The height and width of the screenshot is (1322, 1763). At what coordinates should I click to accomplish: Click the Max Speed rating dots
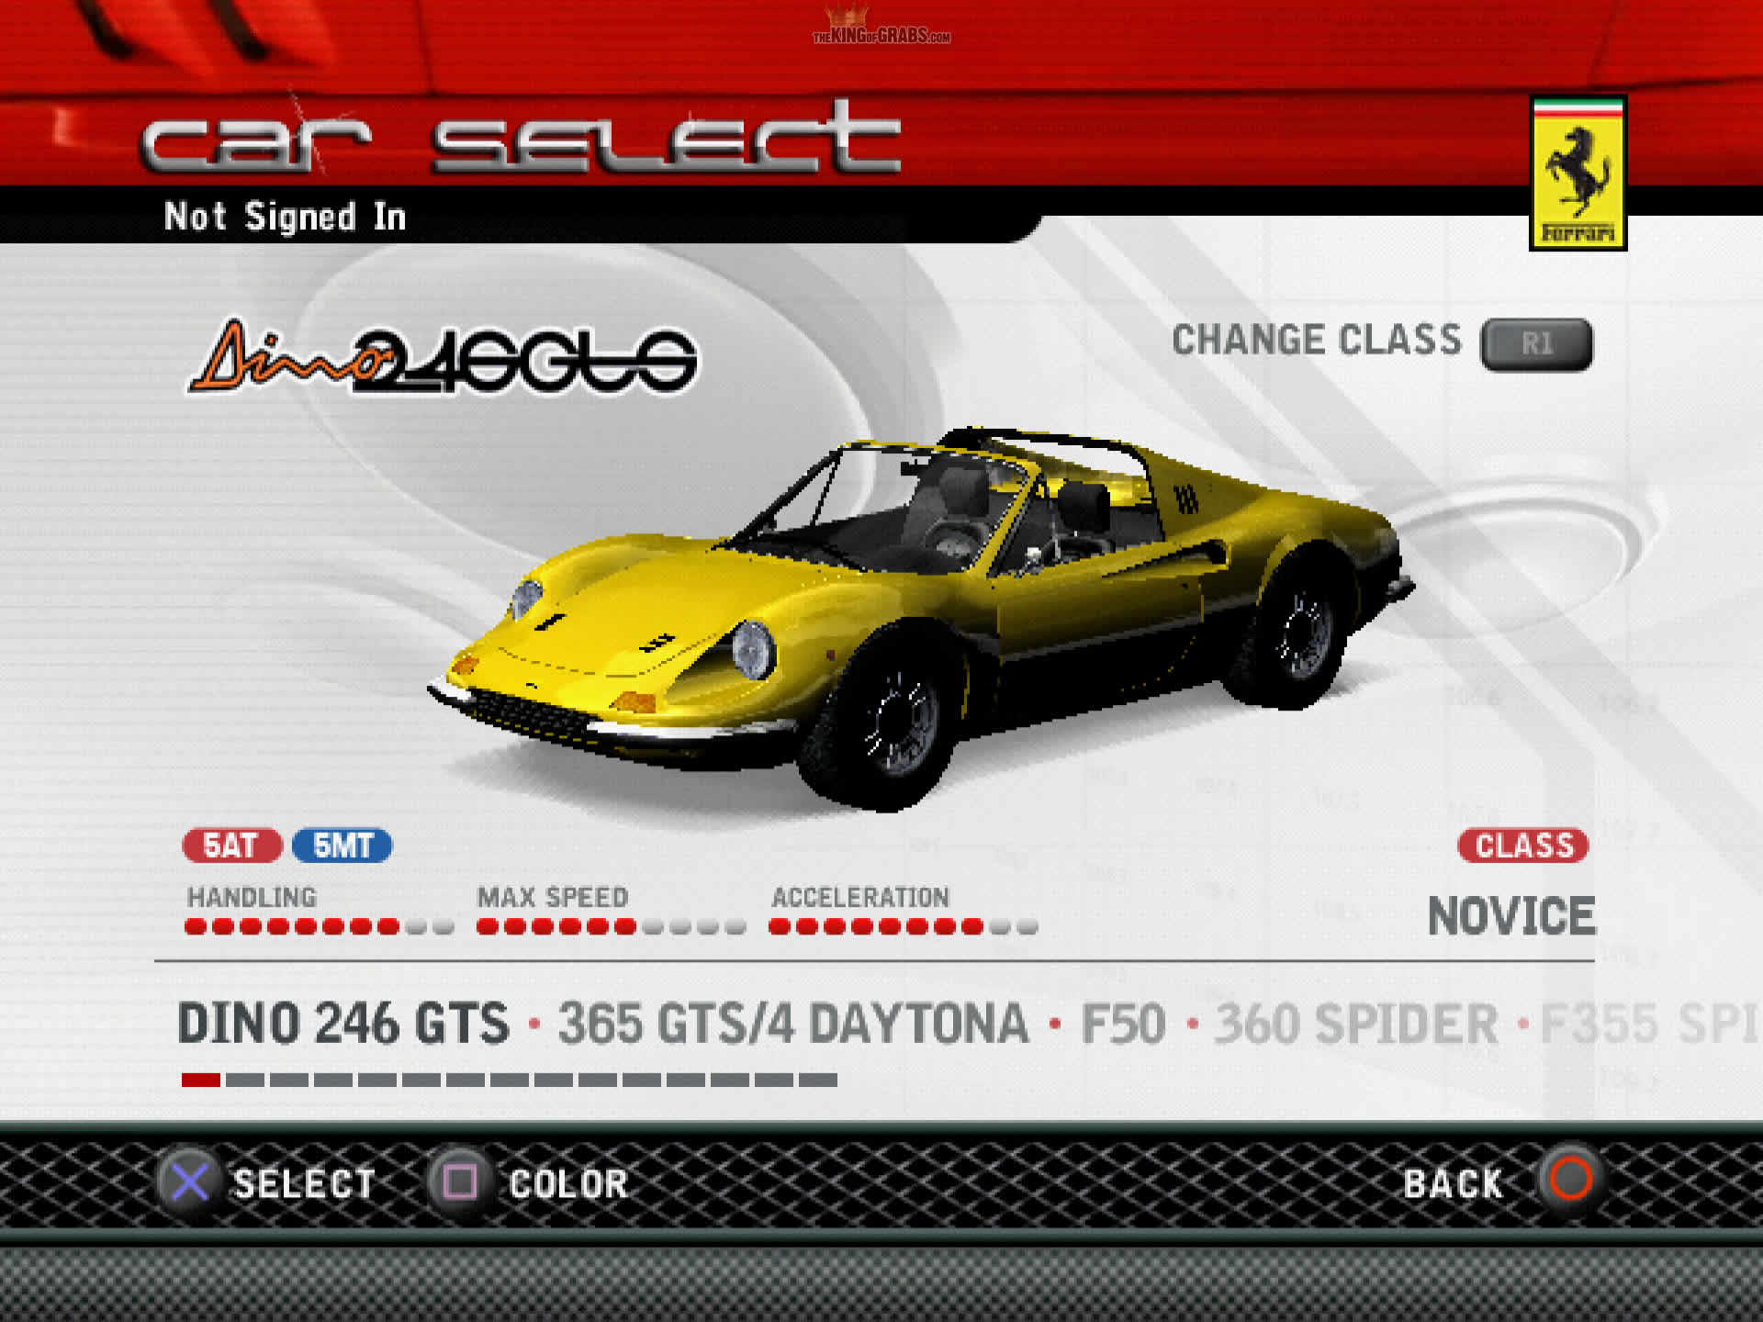[611, 926]
